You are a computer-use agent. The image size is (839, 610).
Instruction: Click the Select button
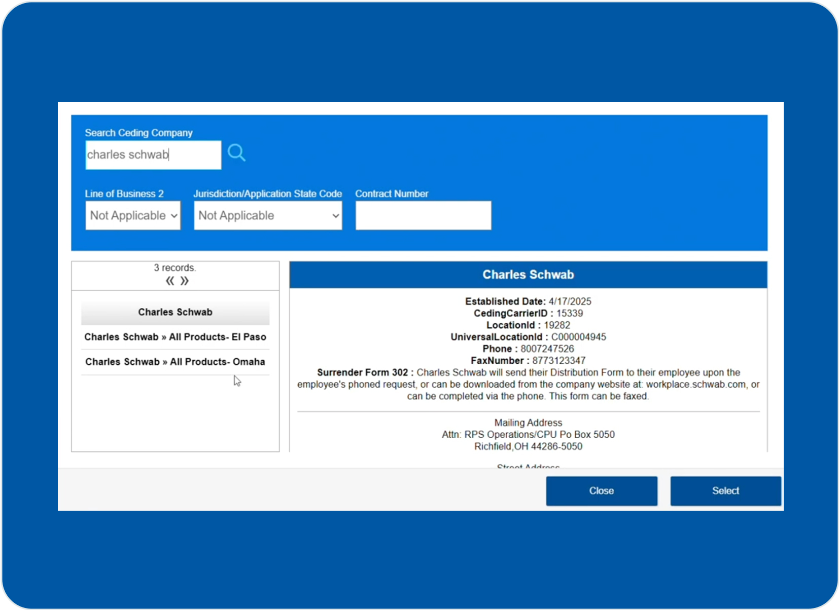[725, 491]
